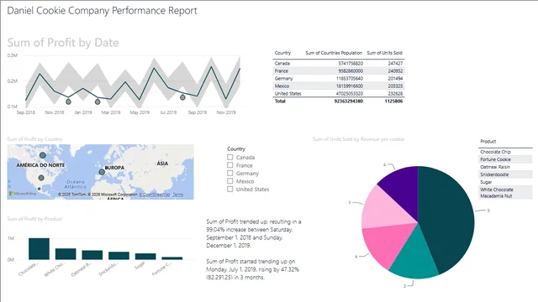The height and width of the screenshot is (302, 538).
Task: Click the Europe bubble on the map
Action: [x=102, y=172]
